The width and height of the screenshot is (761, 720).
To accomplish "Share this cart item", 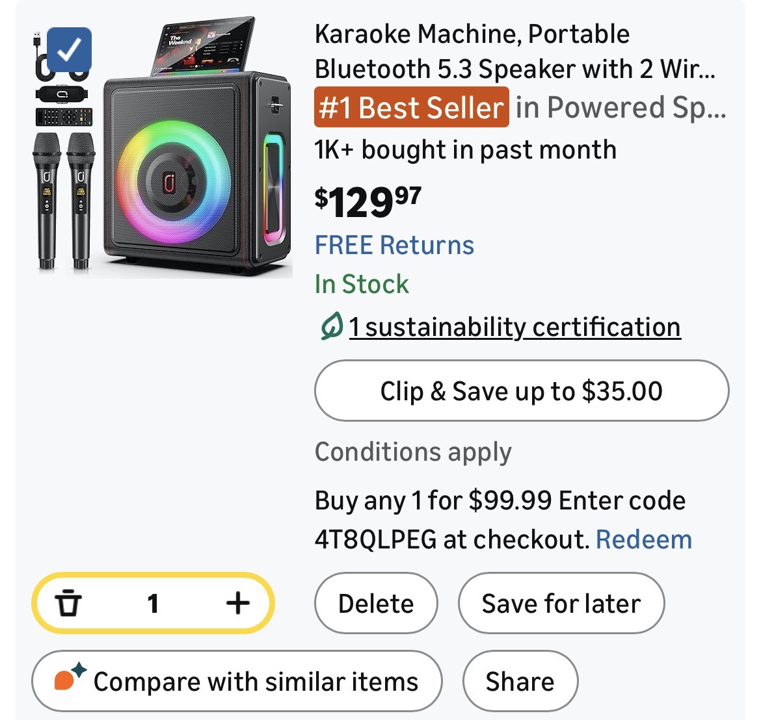I will coord(520,682).
